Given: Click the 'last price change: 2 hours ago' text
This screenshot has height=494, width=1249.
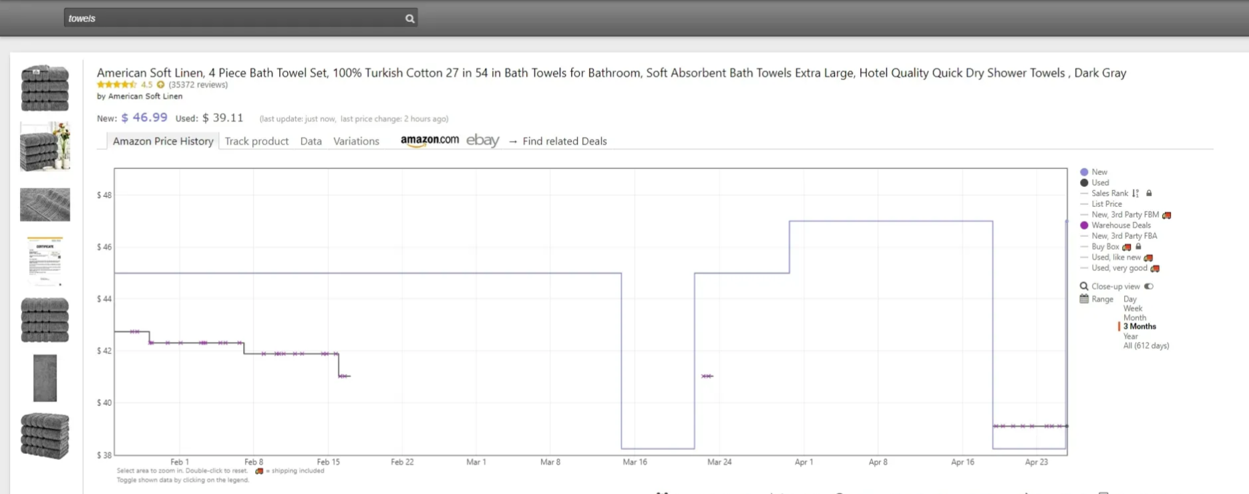Looking at the screenshot, I should coord(394,119).
